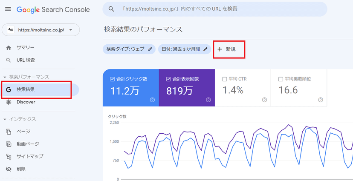Image resolution: width=353 pixels, height=181 pixels.
Task: Click pencil icon on 検索タイプ chip
Action: coord(150,49)
